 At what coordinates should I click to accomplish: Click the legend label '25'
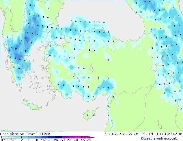click(56, 140)
